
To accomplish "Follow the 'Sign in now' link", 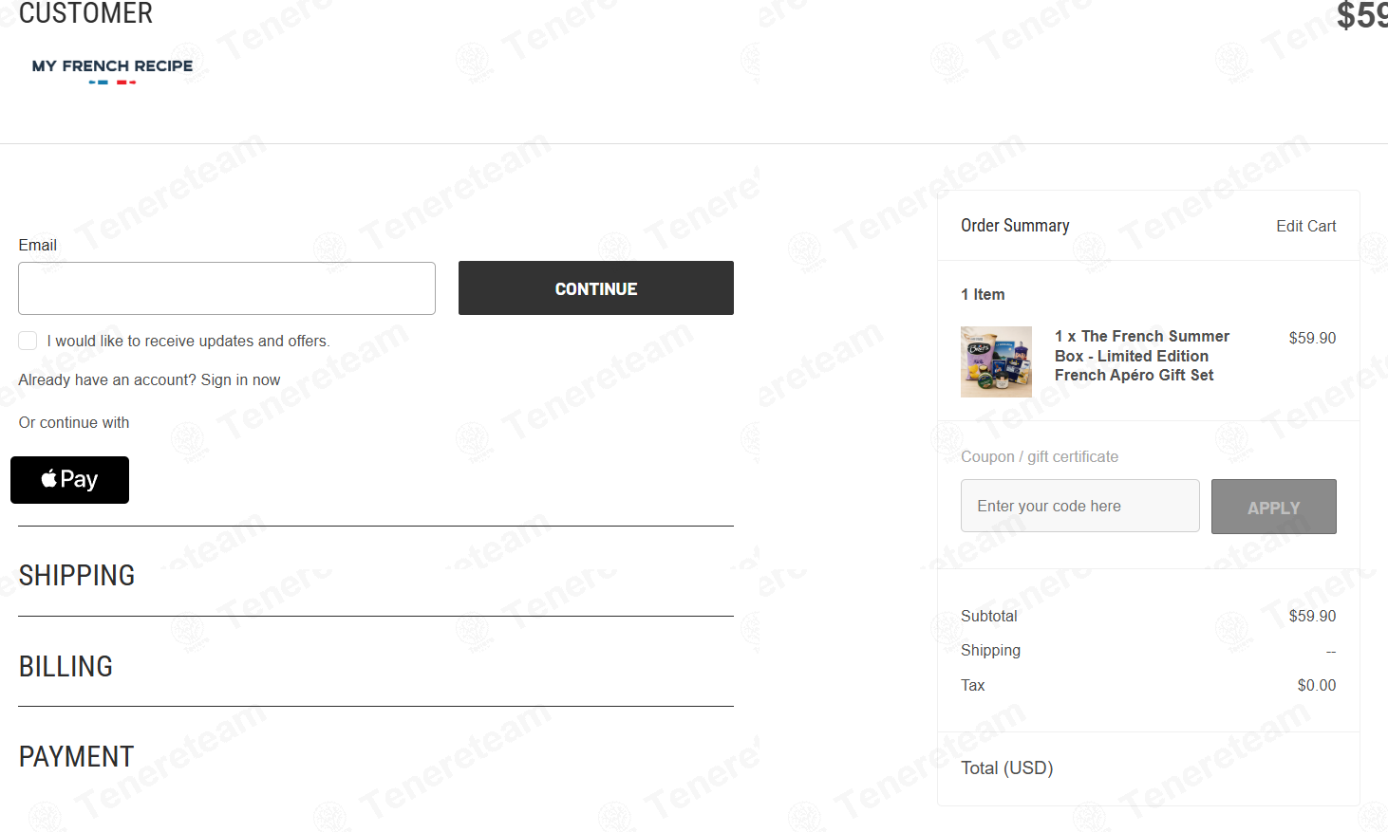I will [240, 379].
